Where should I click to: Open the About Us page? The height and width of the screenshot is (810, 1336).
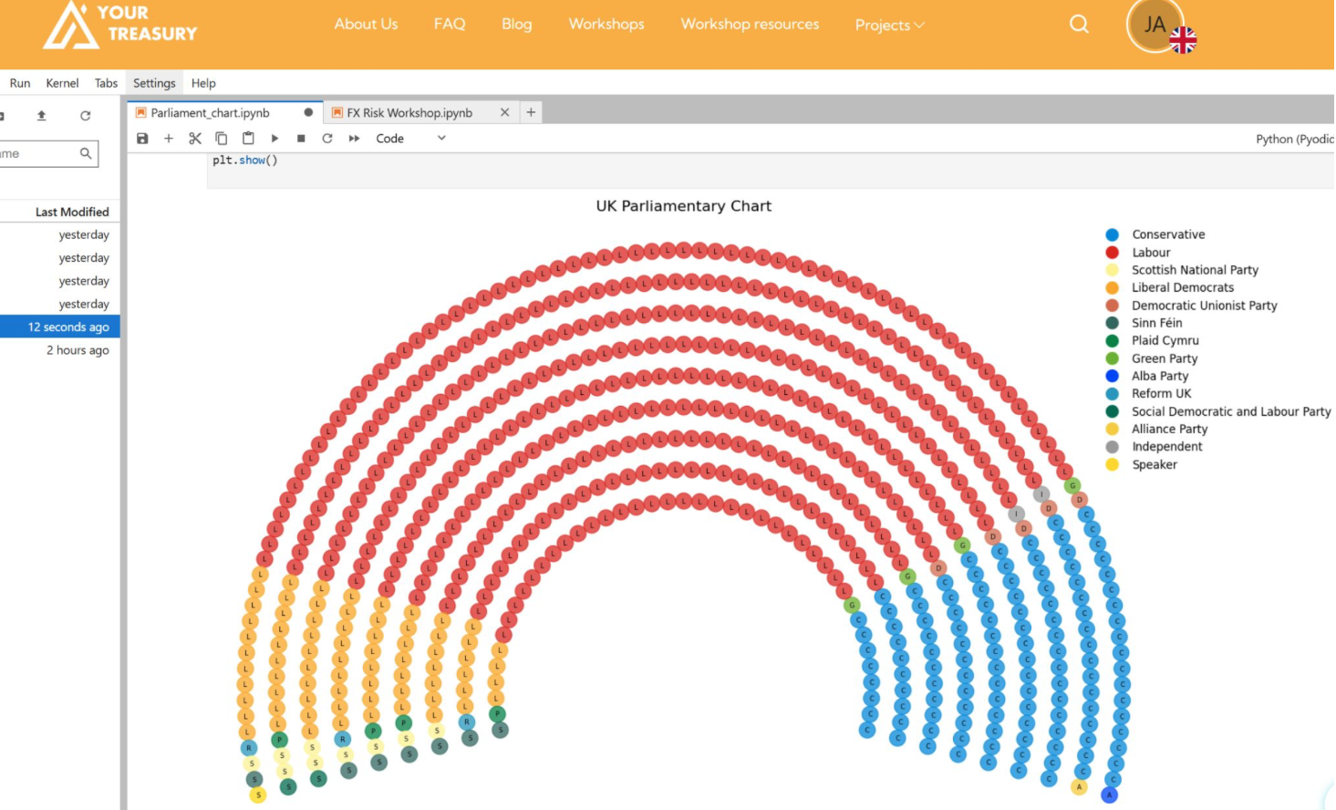[x=366, y=25]
